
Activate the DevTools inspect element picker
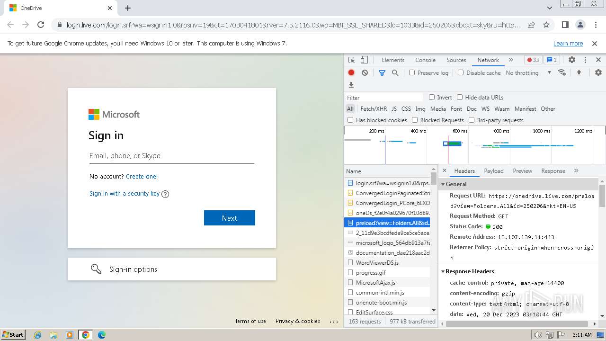(x=351, y=60)
